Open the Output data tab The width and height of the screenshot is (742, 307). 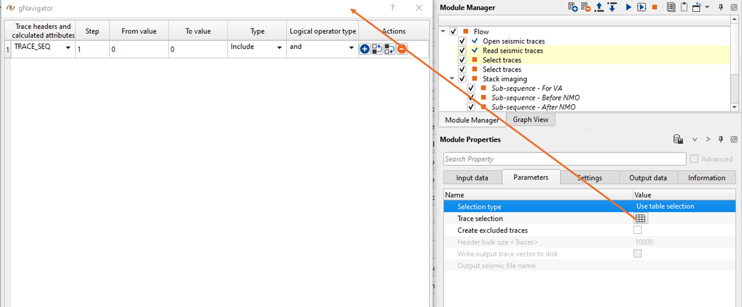click(x=648, y=178)
